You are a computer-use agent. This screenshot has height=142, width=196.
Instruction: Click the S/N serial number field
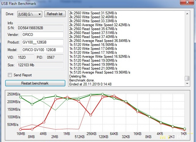pyautogui.click(x=40, y=28)
